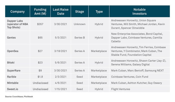
Task: Select the Flight Ventures investor cell
Action: click(139, 89)
